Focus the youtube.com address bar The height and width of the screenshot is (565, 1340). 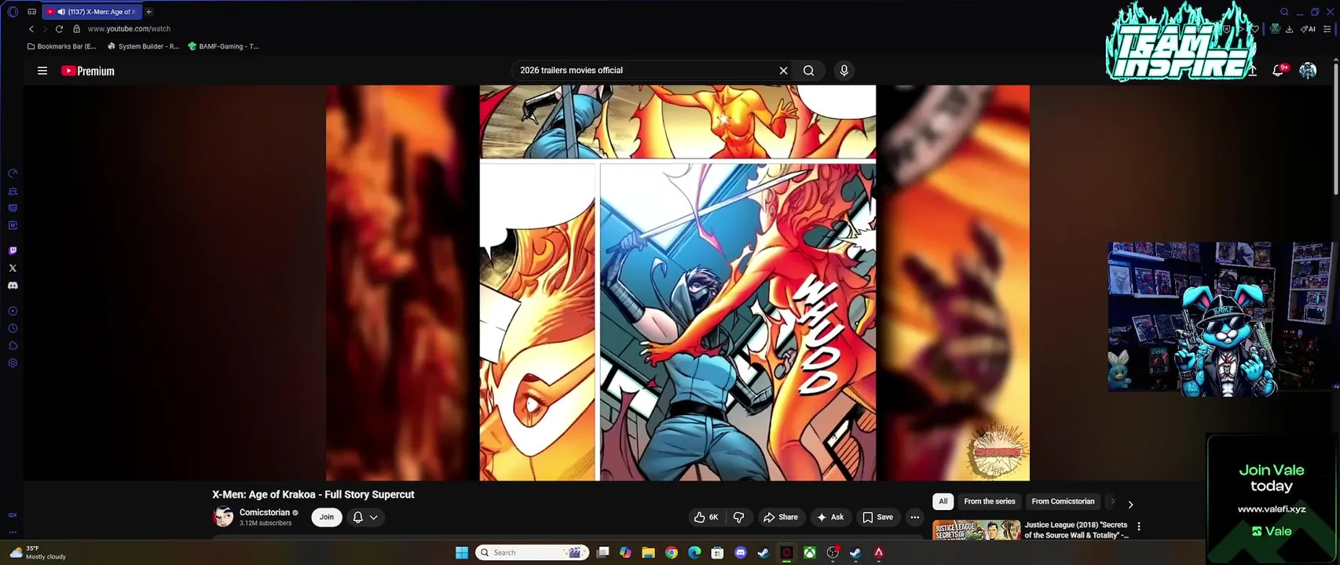coord(129,29)
